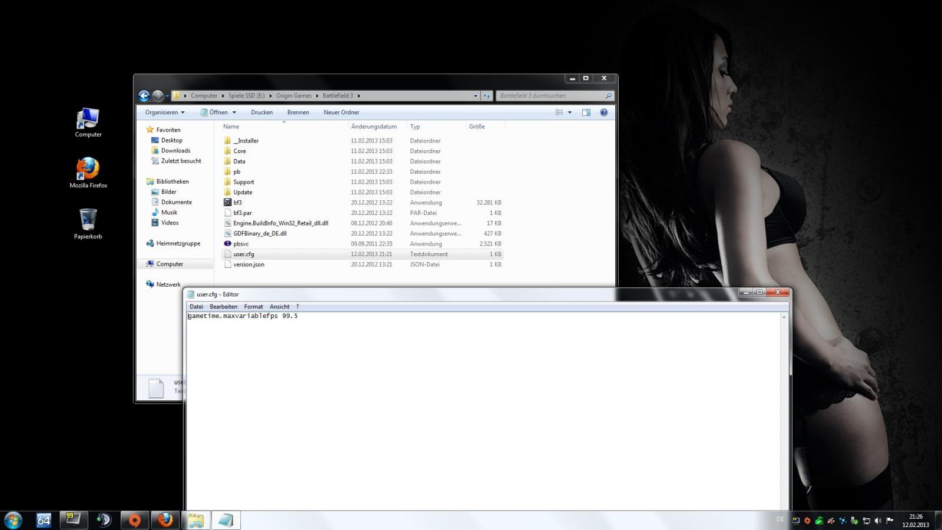Select the Data folder icon
Viewport: 942px width, 530px height.
(227, 161)
